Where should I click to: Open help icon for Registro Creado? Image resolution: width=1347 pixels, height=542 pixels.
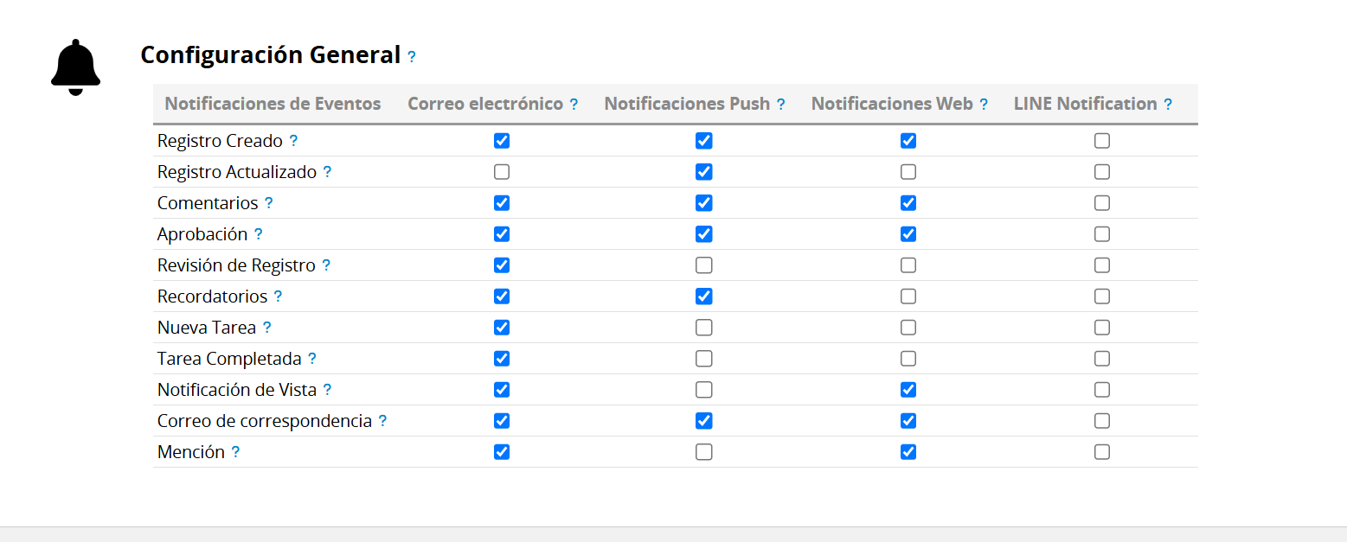293,141
